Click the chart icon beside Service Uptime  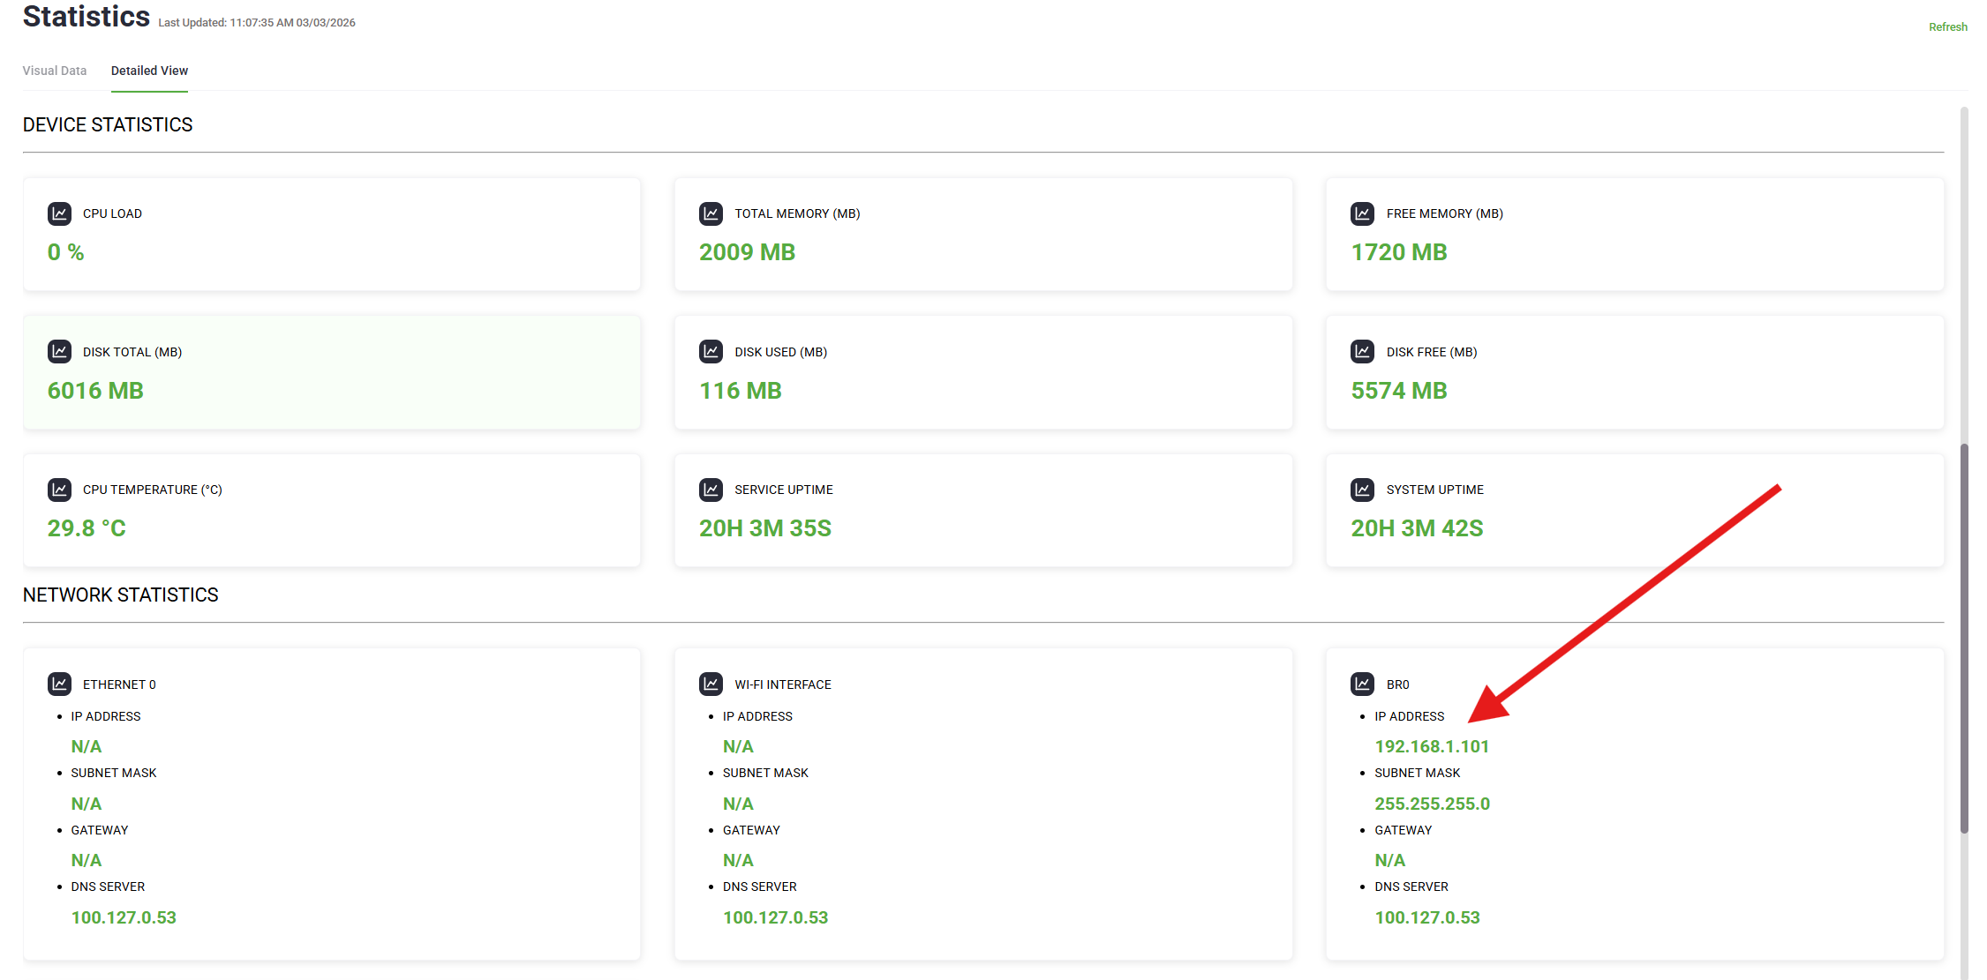click(x=711, y=490)
